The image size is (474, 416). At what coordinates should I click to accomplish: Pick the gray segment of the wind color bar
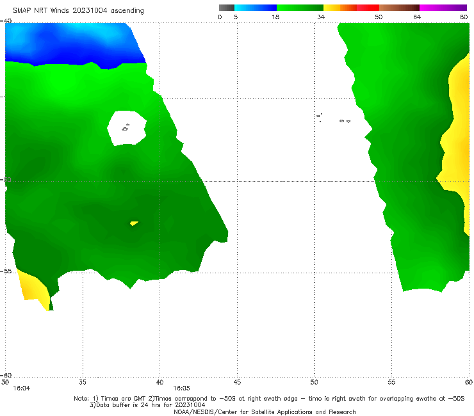227,8
